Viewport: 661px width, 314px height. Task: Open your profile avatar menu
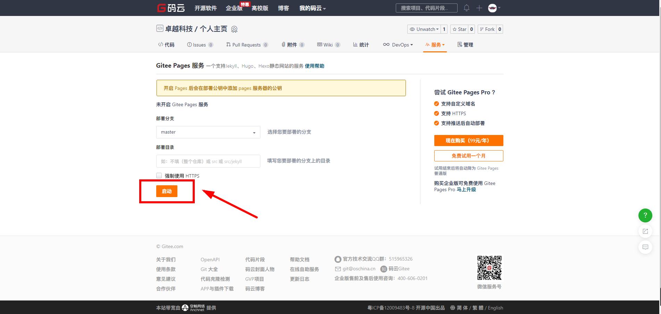tap(492, 8)
